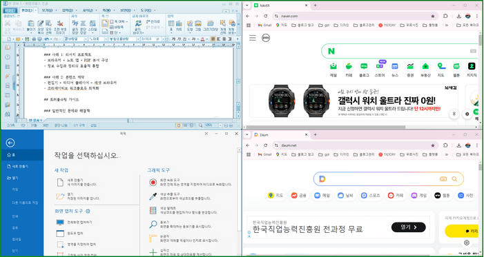Click the 모두 선택 select all icon

point(49,23)
